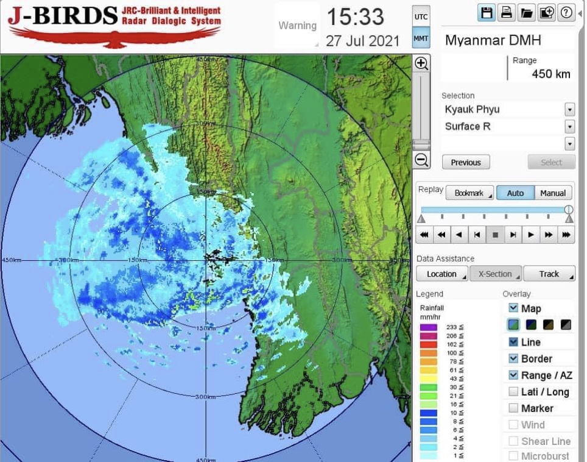Zoom out with the magnifier minus icon
The width and height of the screenshot is (587, 462).
point(421,160)
